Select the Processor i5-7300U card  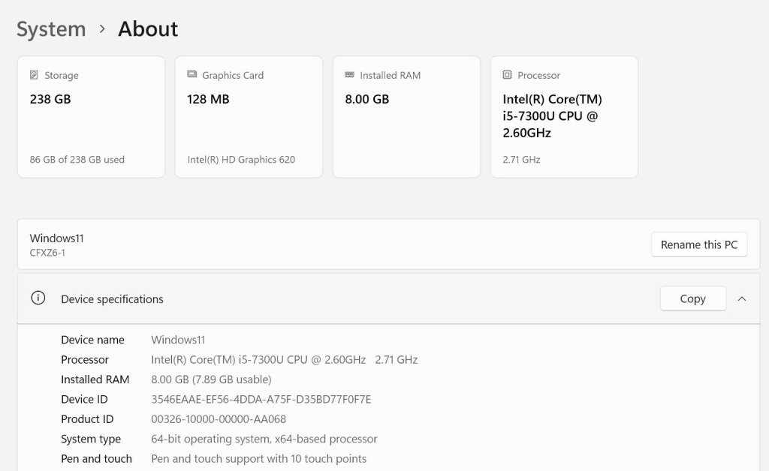[564, 117]
